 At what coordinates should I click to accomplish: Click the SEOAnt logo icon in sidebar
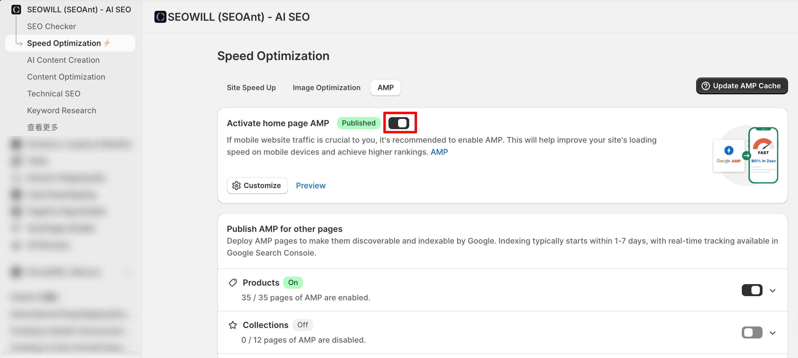pyautogui.click(x=16, y=10)
